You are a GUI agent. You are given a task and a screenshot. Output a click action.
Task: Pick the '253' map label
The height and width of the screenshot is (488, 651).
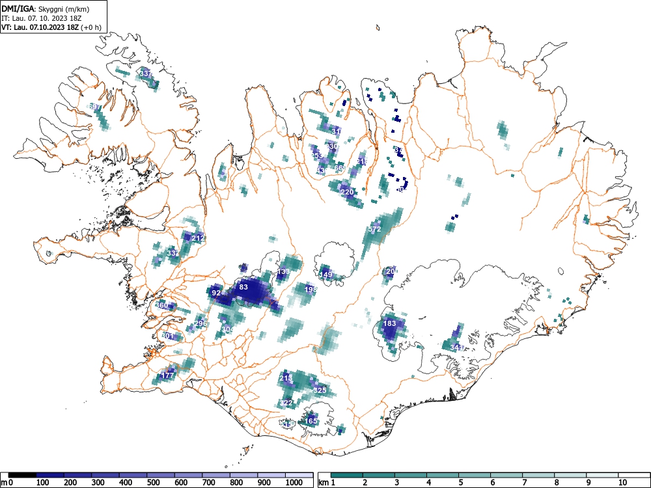(317, 156)
